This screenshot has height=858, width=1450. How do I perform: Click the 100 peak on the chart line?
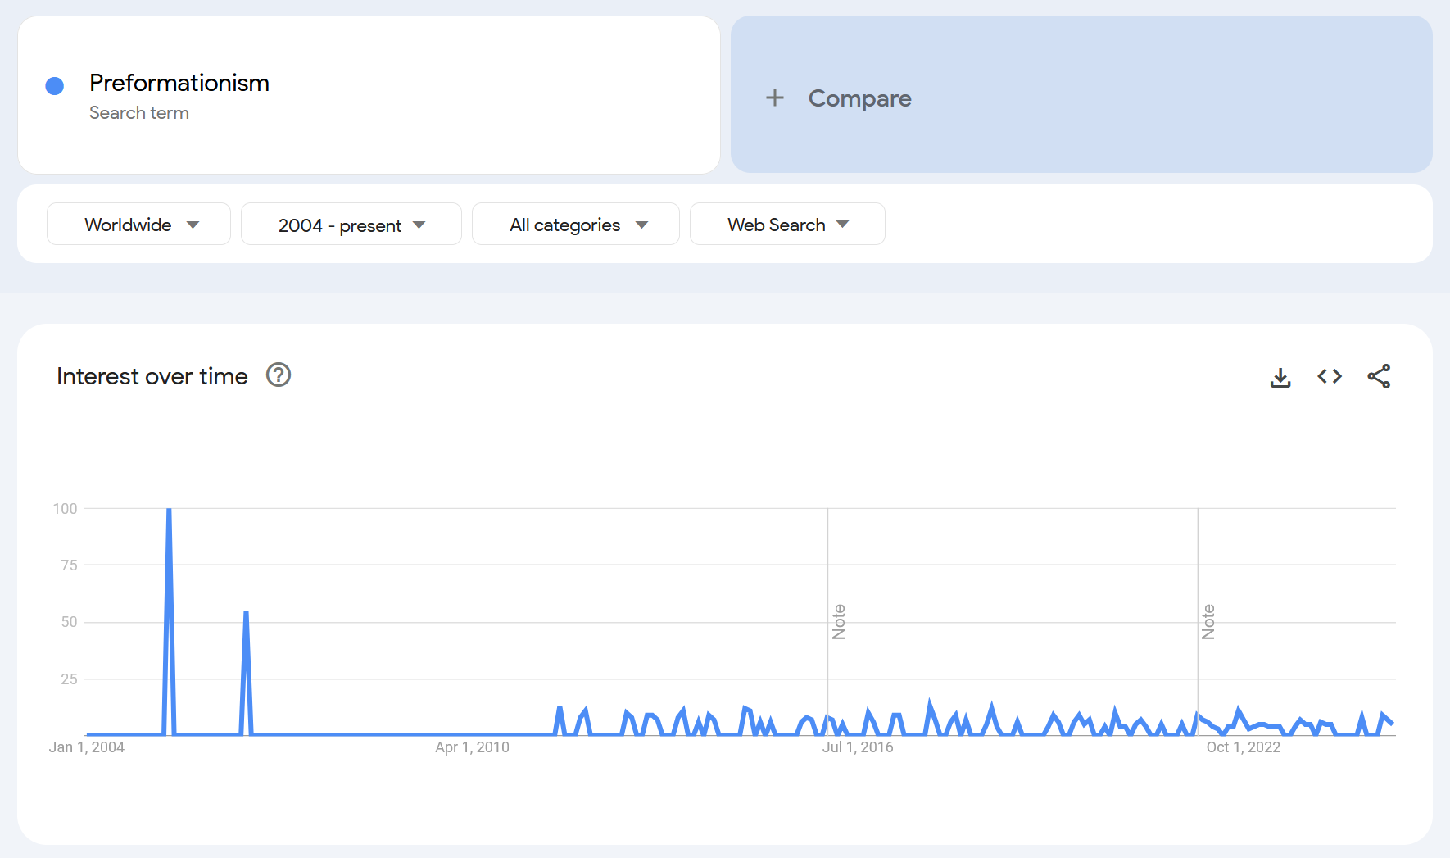click(169, 509)
